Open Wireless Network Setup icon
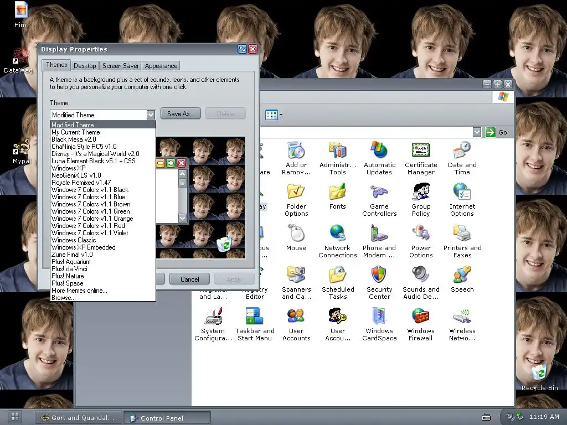Image resolution: width=567 pixels, height=425 pixels. [x=462, y=317]
